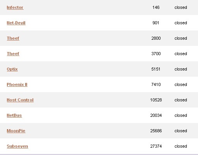Viewport: 198px width, 155px height.
Task: Select port number 25686
Action: [156, 131]
